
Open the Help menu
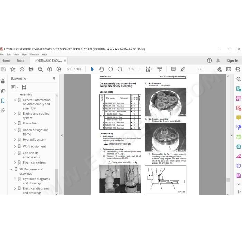pyautogui.click(x=44, y=55)
